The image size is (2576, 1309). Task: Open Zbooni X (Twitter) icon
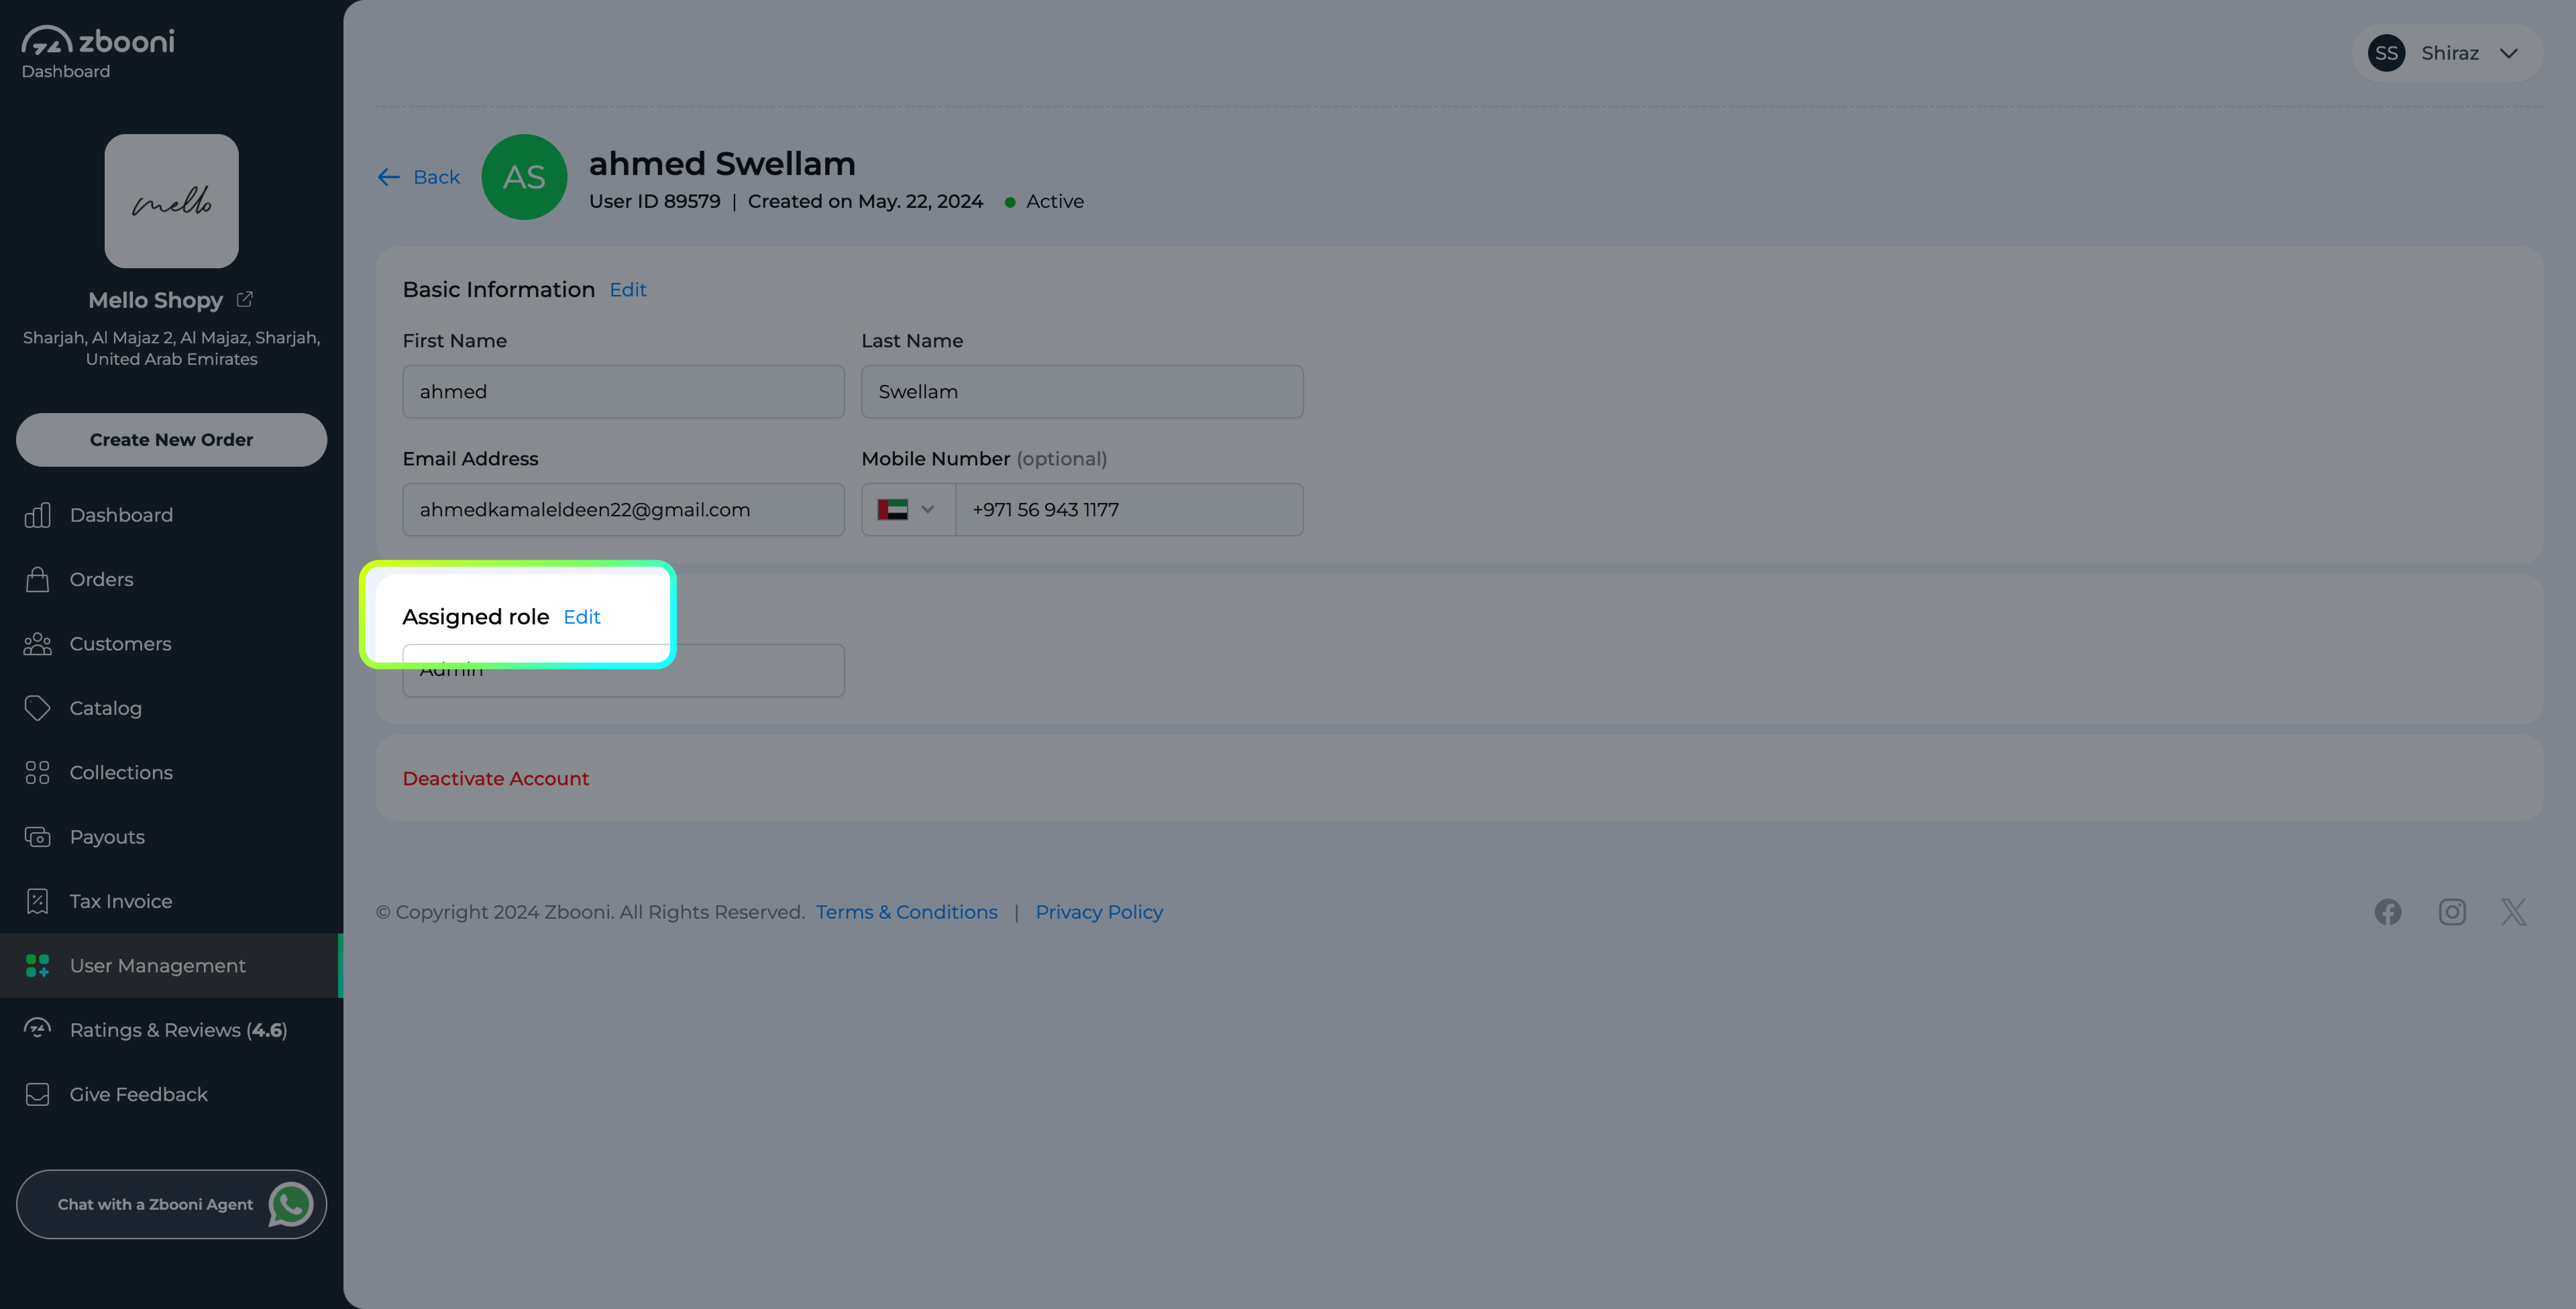tap(2514, 912)
